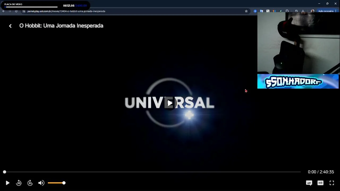Image resolution: width=340 pixels, height=191 pixels.
Task: Click the webcam overlay feed
Action: tap(299, 43)
